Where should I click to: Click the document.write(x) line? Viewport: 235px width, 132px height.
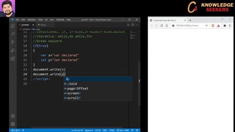(49, 69)
